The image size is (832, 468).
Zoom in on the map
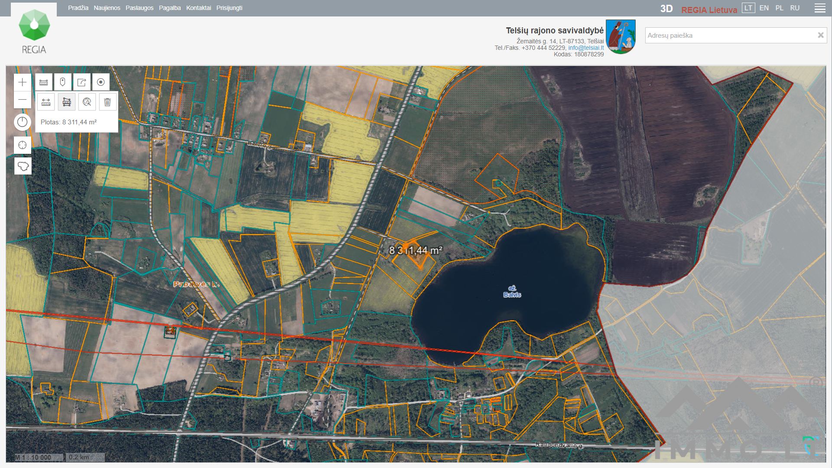[23, 82]
